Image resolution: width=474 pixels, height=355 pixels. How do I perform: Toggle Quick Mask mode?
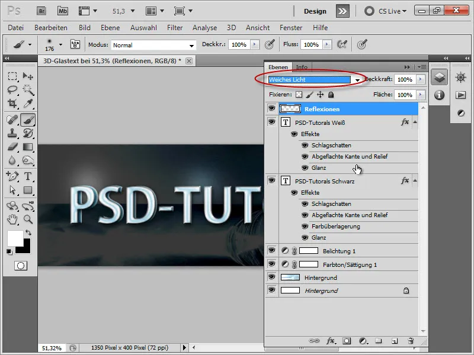pyautogui.click(x=21, y=266)
